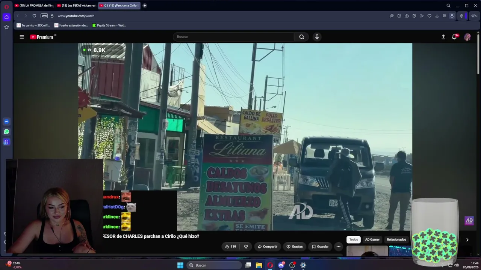Viewport: 481px width, 270px height.
Task: Open YouTube notifications bell
Action: click(x=454, y=37)
